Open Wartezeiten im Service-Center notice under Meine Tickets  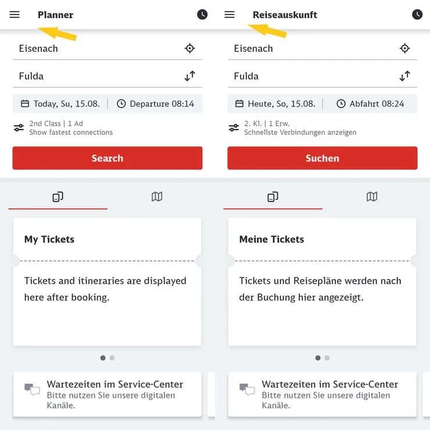[322, 394]
